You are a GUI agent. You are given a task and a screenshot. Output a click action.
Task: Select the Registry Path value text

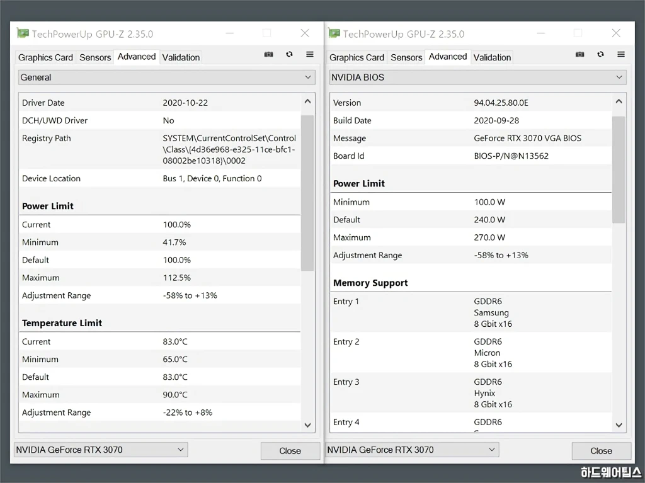(x=229, y=149)
